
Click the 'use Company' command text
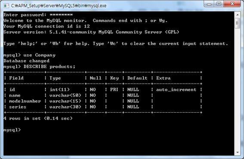point(39,55)
